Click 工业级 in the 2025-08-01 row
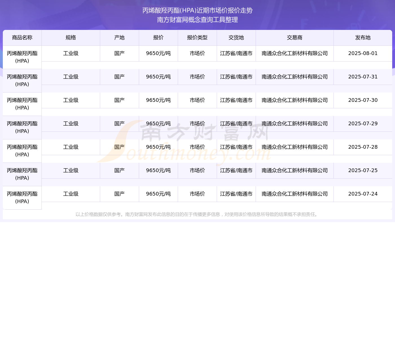Screen dimensions: 395x340 coord(71,53)
